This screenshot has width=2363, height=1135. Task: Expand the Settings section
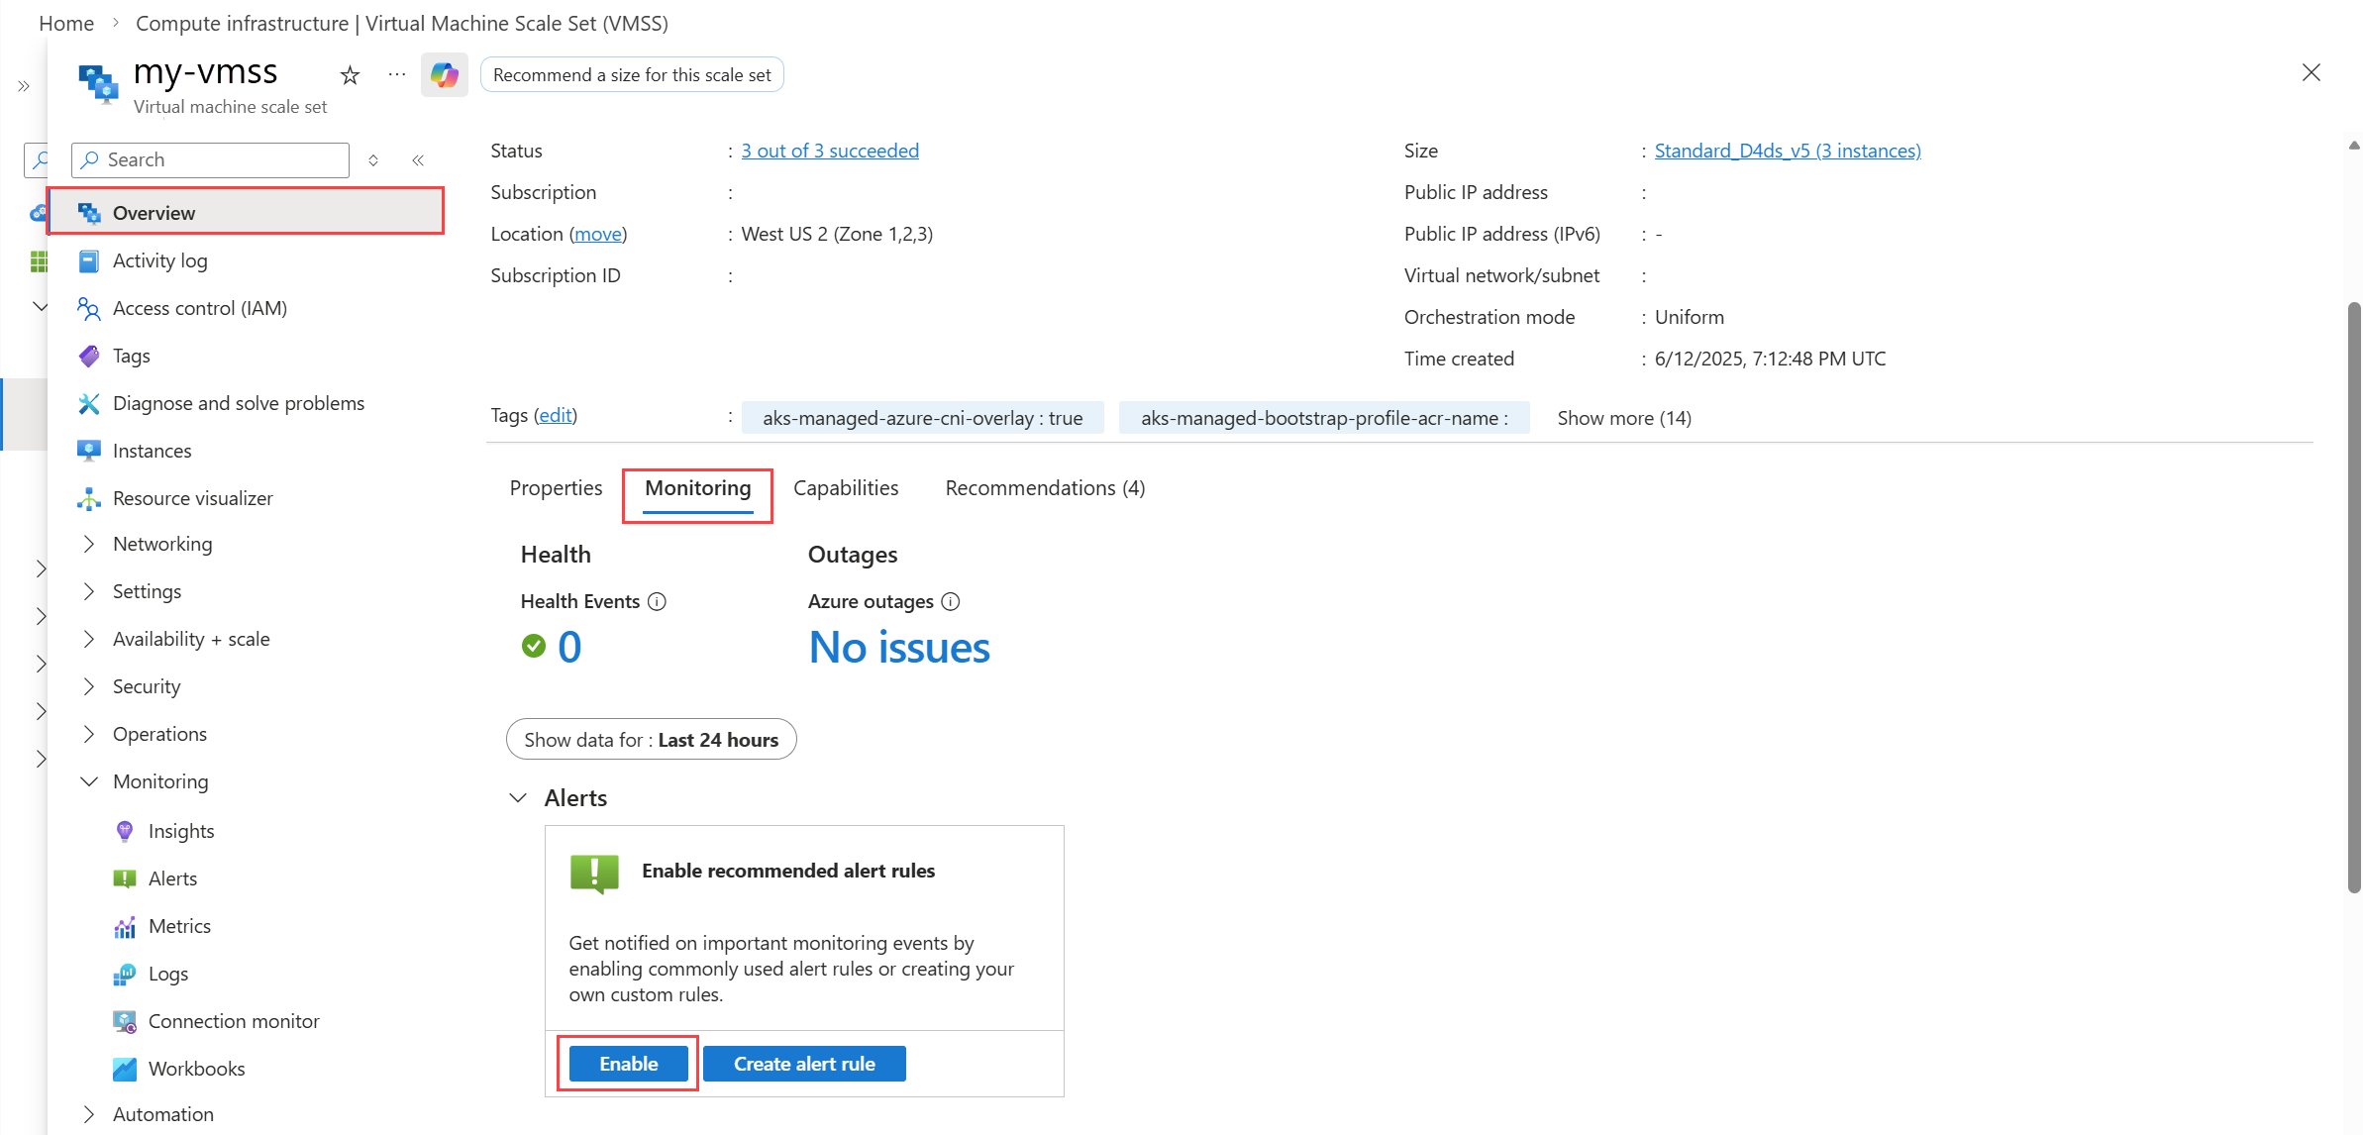[x=89, y=591]
